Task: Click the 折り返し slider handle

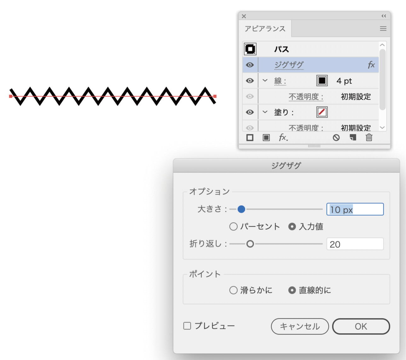Action: click(x=250, y=244)
